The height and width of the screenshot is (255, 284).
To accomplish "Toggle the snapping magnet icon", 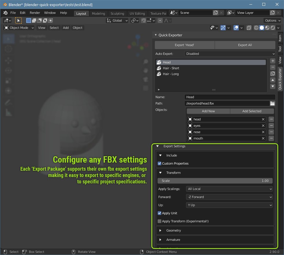I will tap(144, 21).
